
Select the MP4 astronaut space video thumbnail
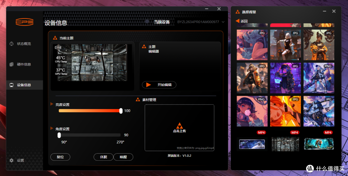pos(252,144)
